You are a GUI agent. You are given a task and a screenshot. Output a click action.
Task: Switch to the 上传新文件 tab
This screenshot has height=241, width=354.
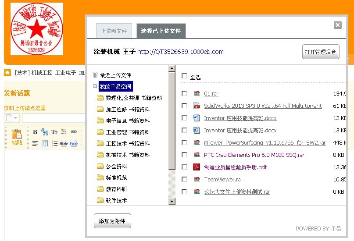[x=114, y=31]
